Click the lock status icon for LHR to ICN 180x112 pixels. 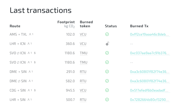(107, 44)
